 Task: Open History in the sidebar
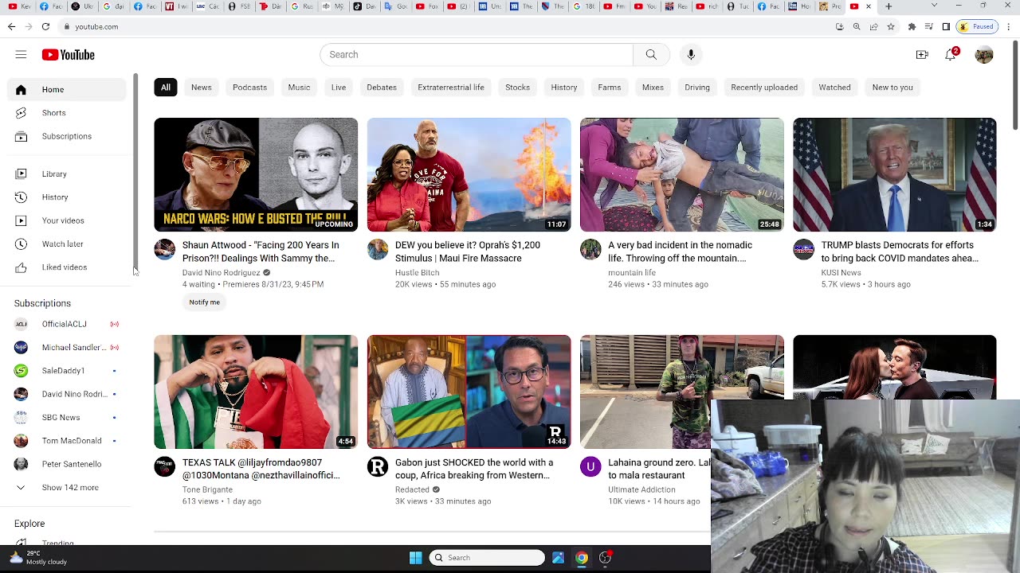click(66, 197)
